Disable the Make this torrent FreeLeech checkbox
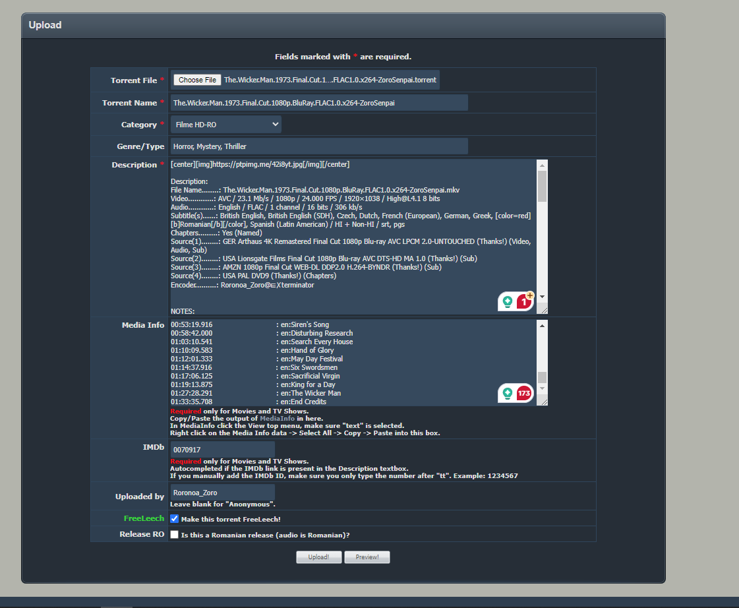The width and height of the screenshot is (739, 608). tap(175, 519)
